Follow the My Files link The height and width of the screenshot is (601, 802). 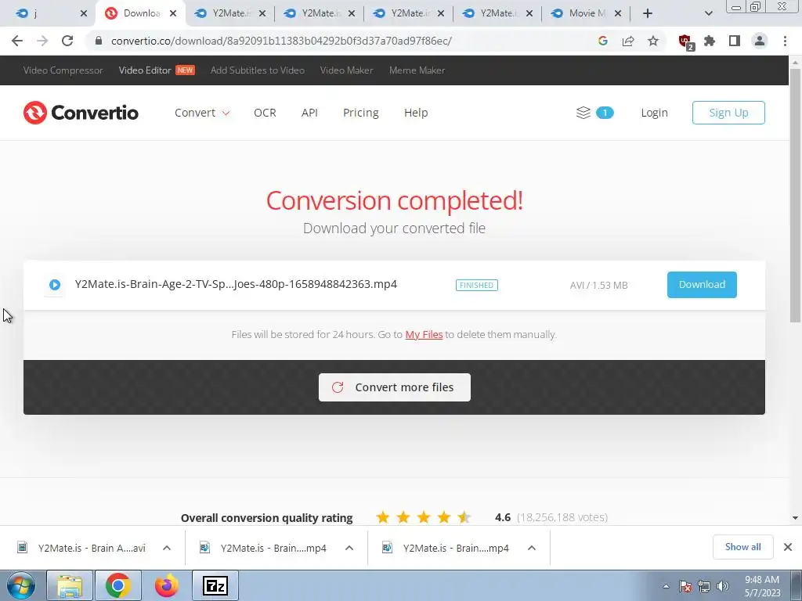tap(424, 335)
